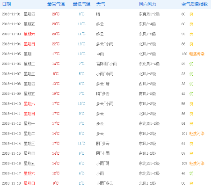The width and height of the screenshot is (211, 187).
Task: Click the air quality value 61
Action: [183, 144]
